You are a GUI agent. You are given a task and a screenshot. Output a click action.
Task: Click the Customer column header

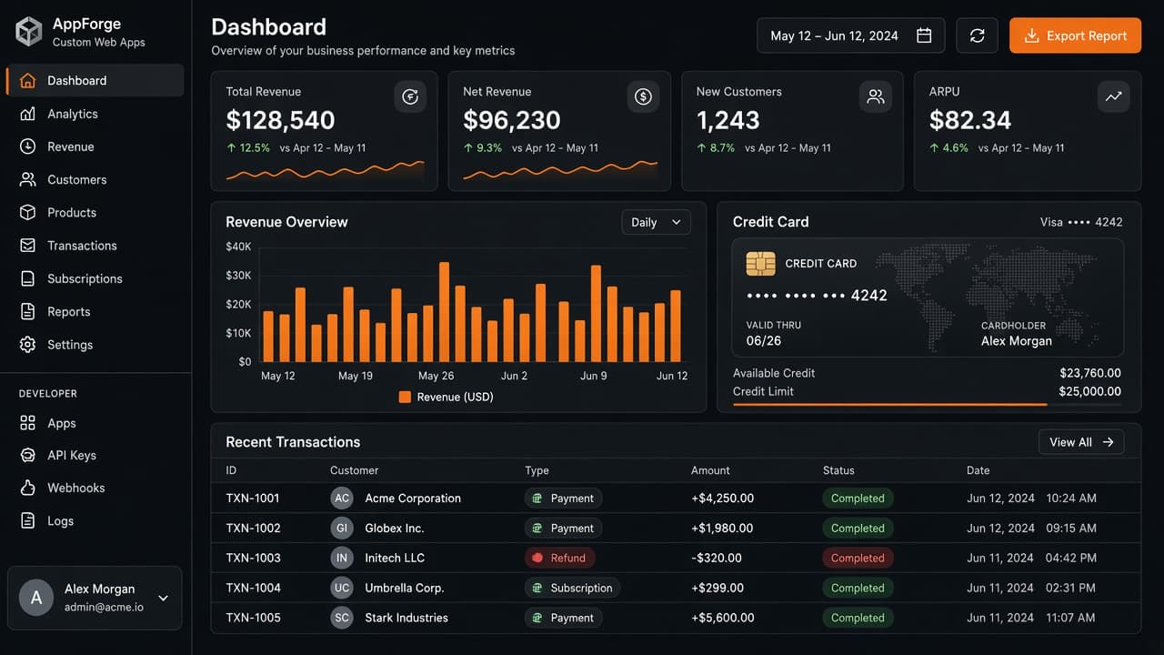click(x=354, y=470)
